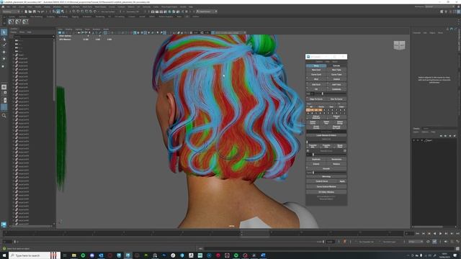Click the Mirroring button in GS CurveTools

click(326, 176)
